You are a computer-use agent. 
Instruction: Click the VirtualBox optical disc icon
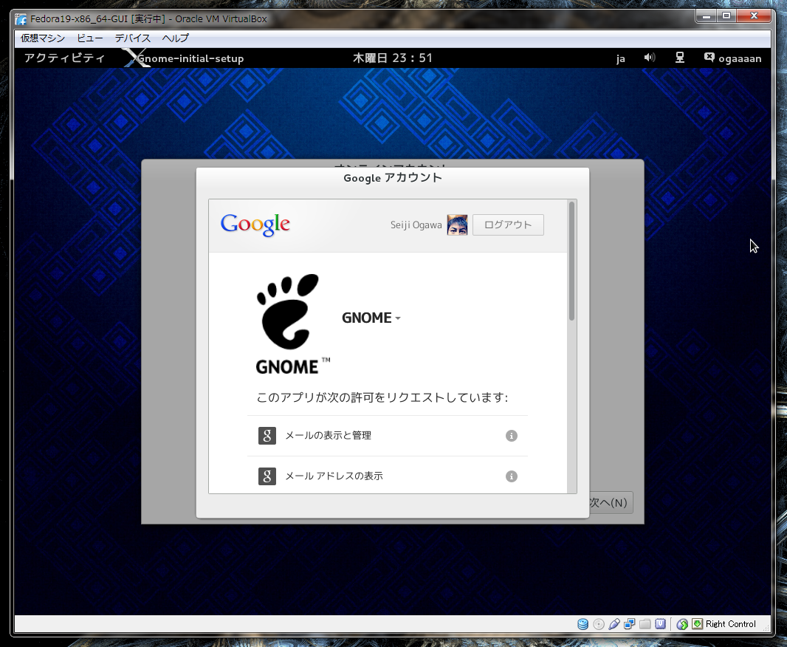pyautogui.click(x=599, y=624)
